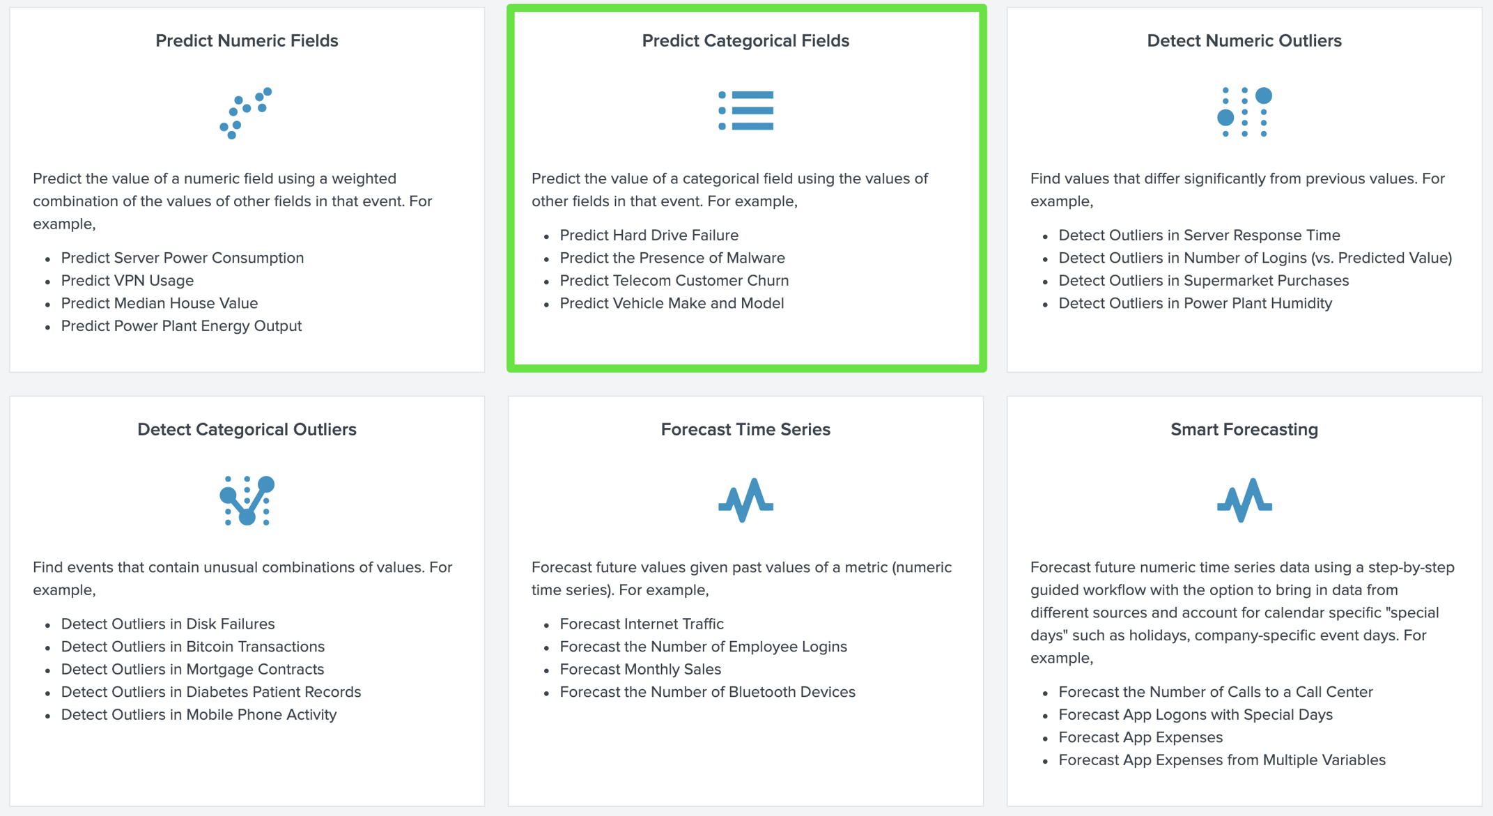
Task: Click the branching node icon on Detect Categorical Outliers
Action: [x=247, y=499]
